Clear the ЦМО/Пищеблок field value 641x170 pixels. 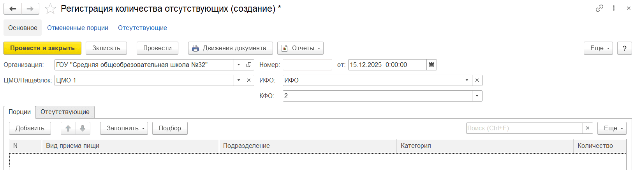click(249, 80)
